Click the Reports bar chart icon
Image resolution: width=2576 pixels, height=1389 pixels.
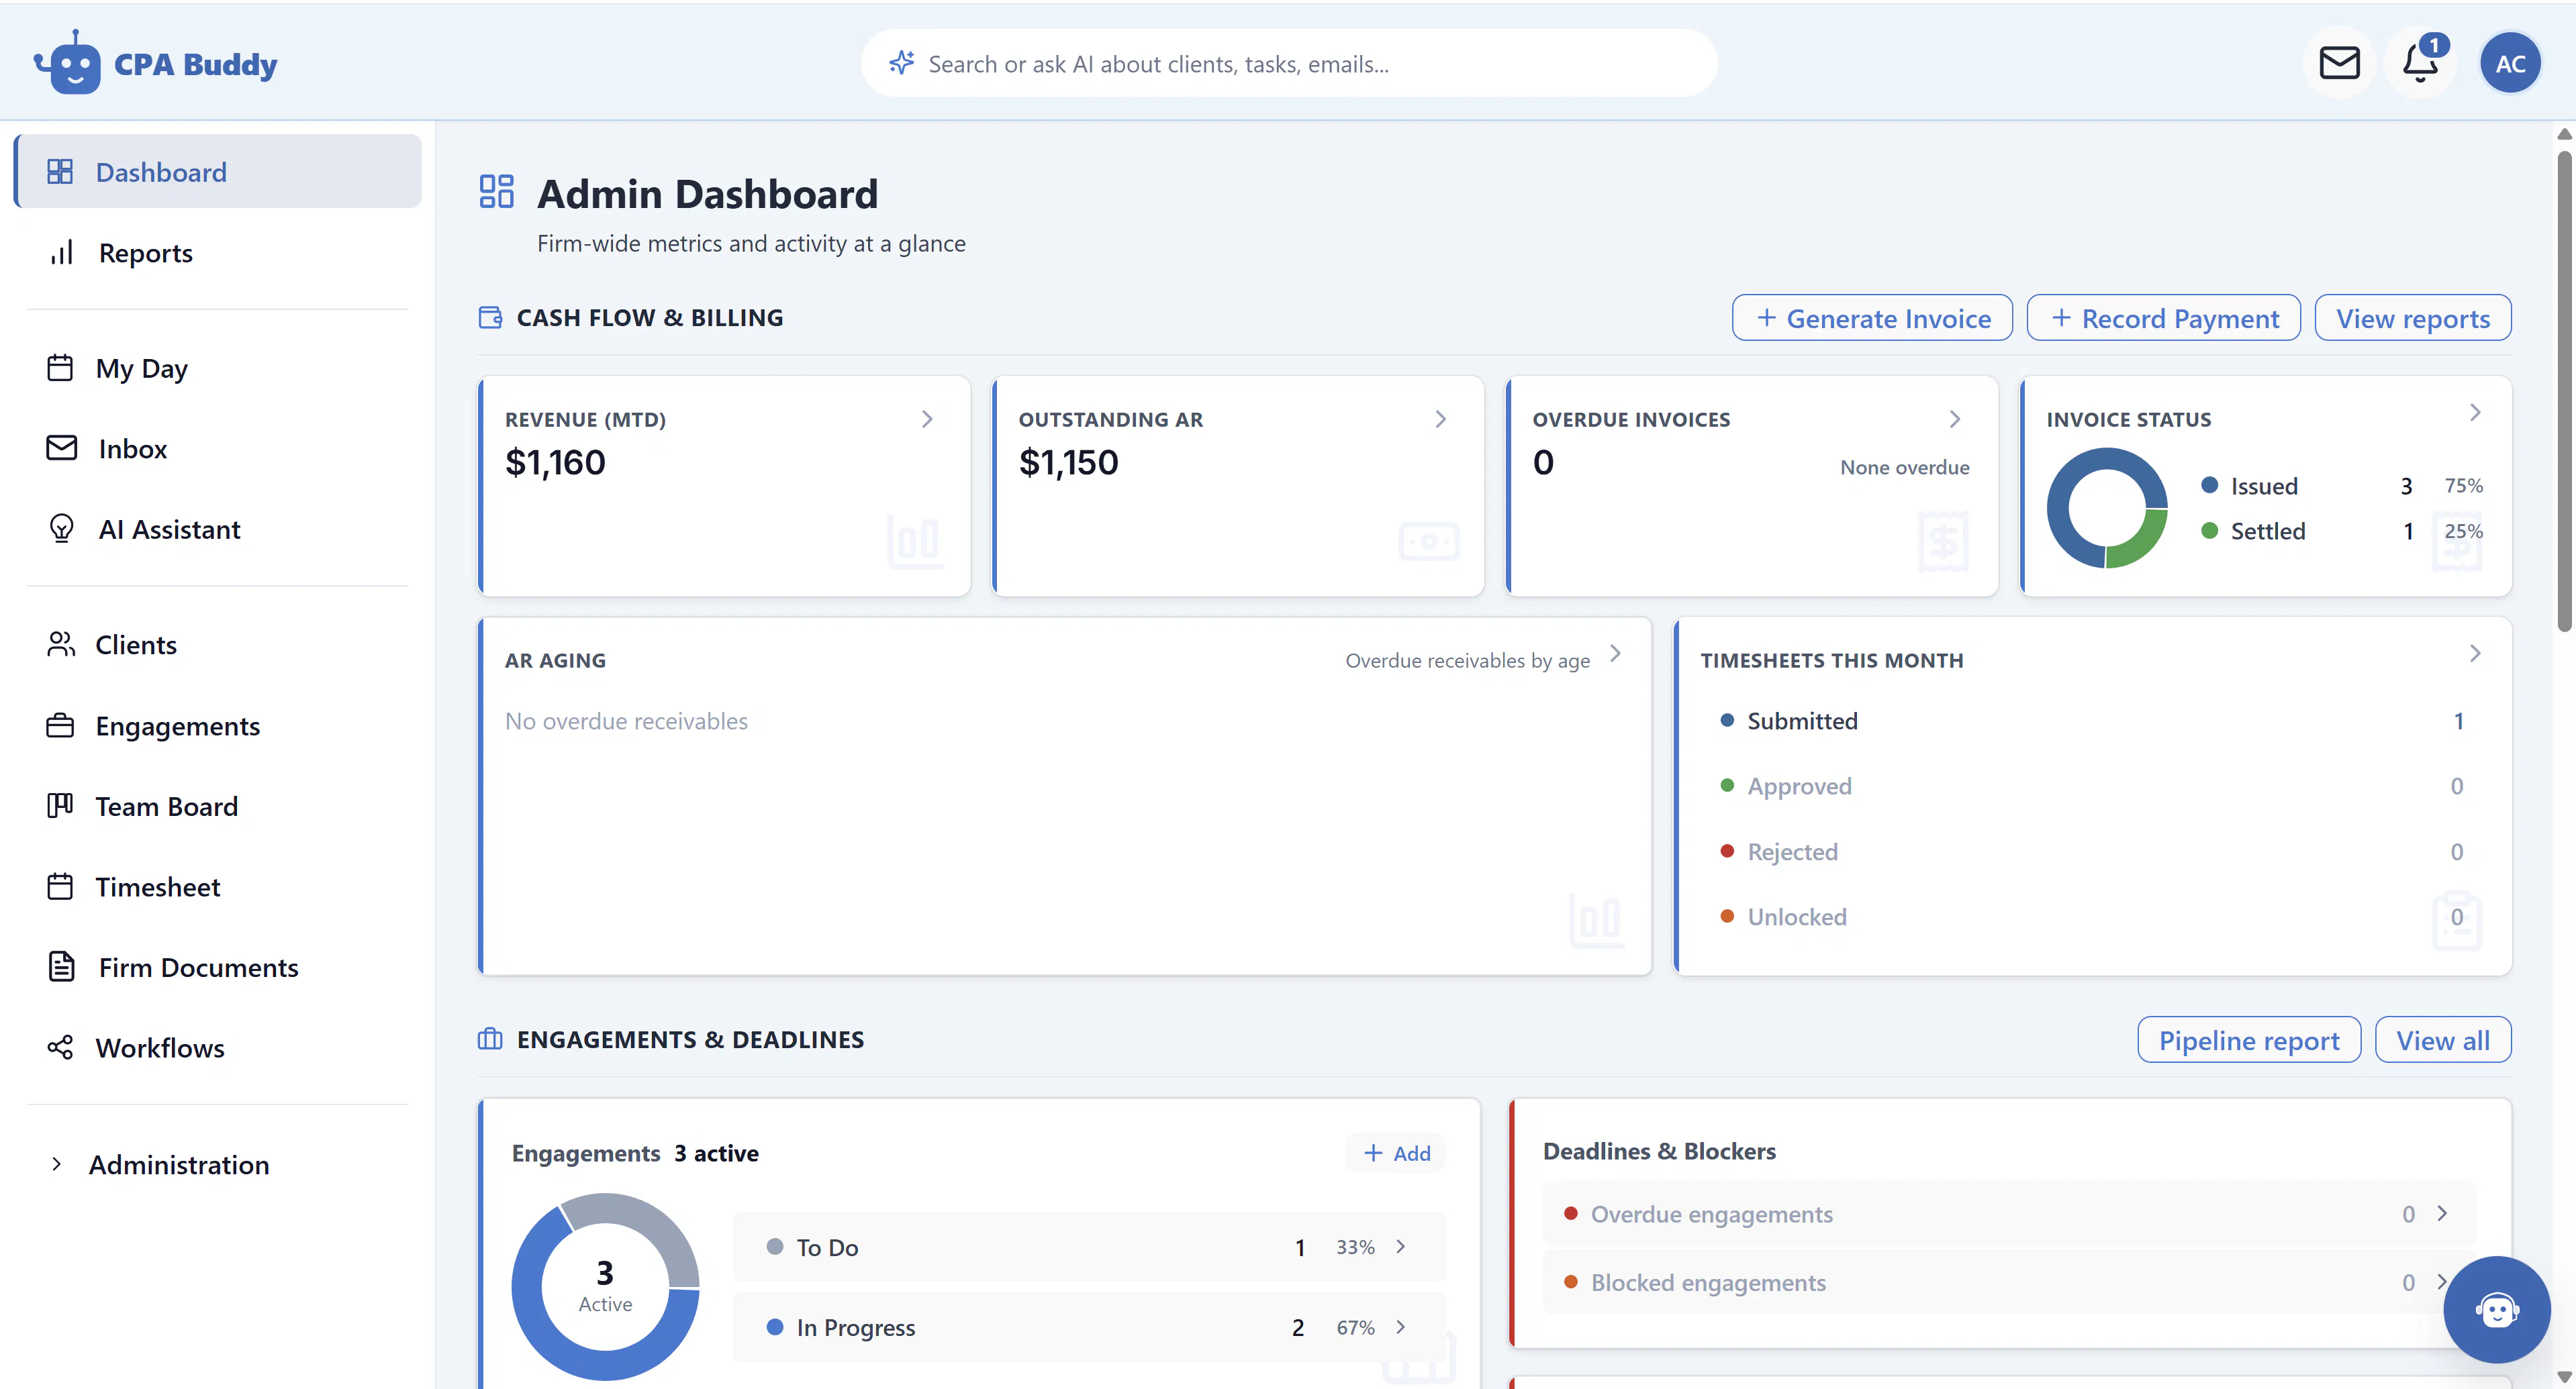[x=62, y=253]
